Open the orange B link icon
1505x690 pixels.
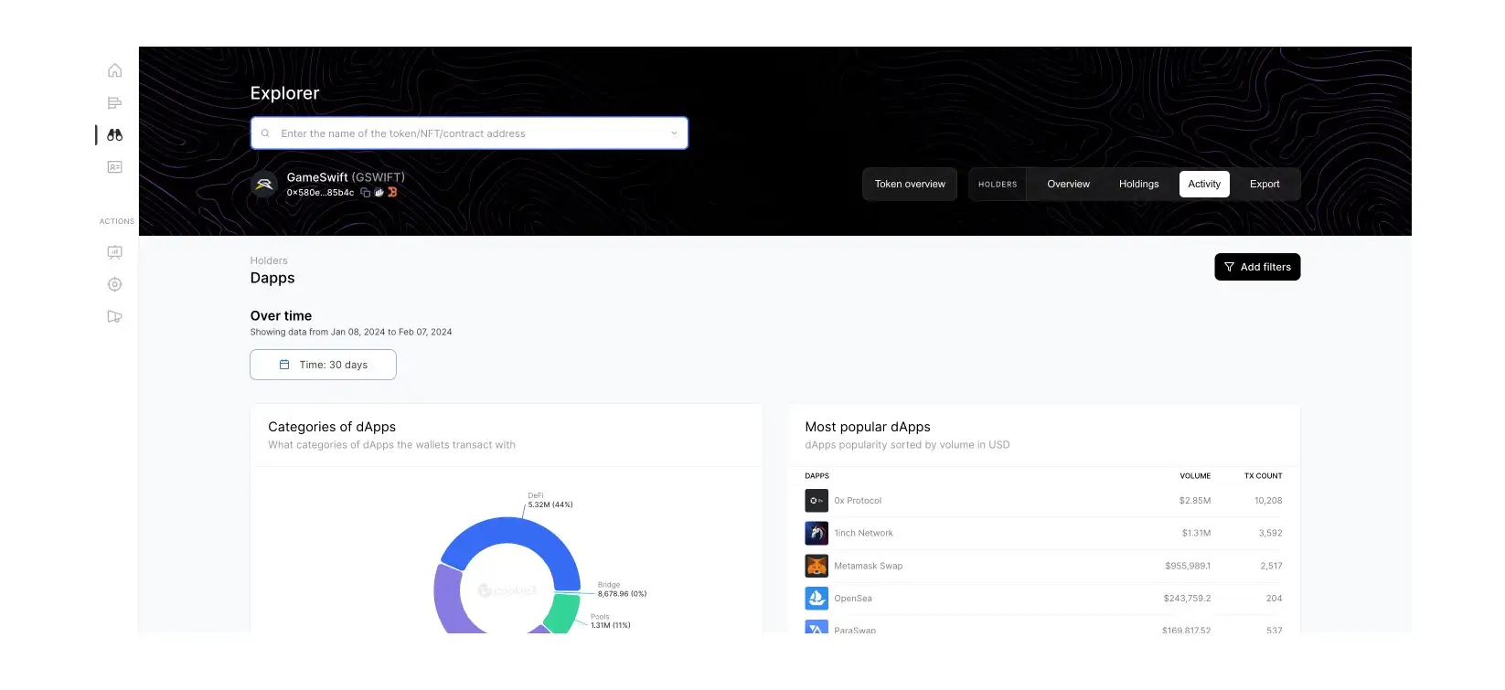(x=392, y=193)
